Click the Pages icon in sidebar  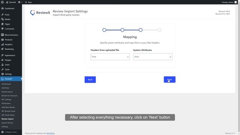pos(3,24)
